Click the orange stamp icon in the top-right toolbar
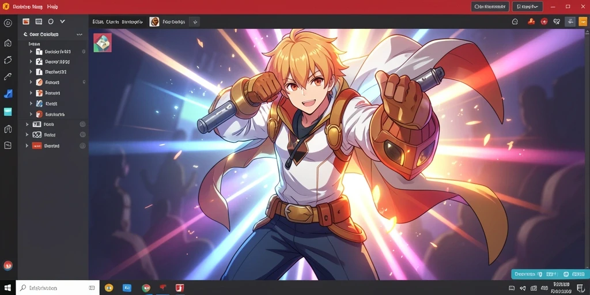This screenshot has width=590, height=295. tap(531, 22)
